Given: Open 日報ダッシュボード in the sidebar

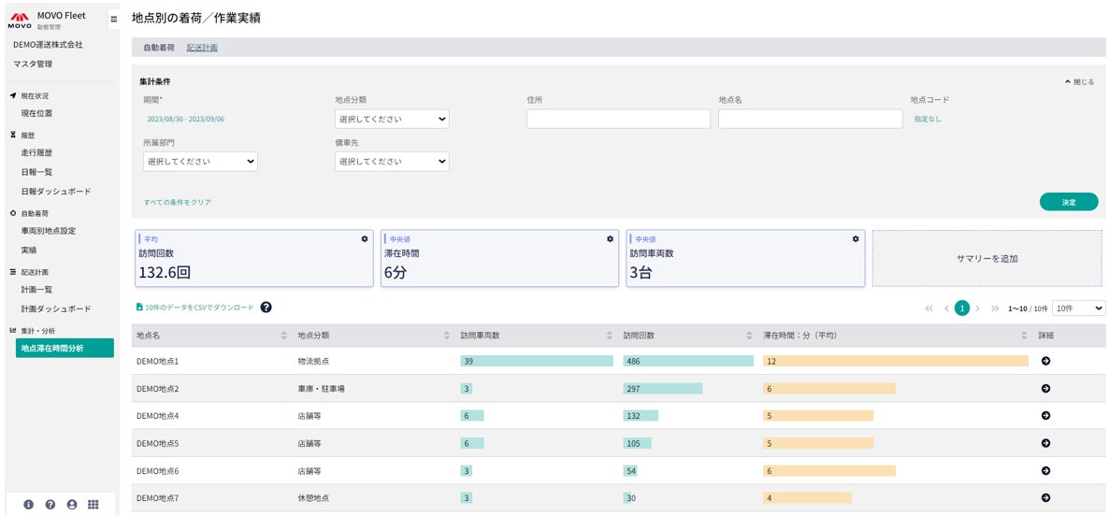Looking at the screenshot, I should tap(56, 192).
